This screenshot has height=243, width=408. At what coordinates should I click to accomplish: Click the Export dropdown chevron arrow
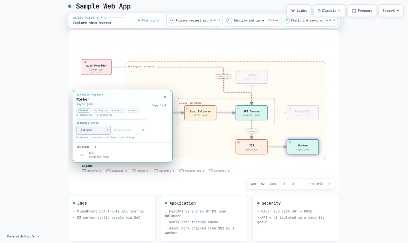tap(398, 11)
